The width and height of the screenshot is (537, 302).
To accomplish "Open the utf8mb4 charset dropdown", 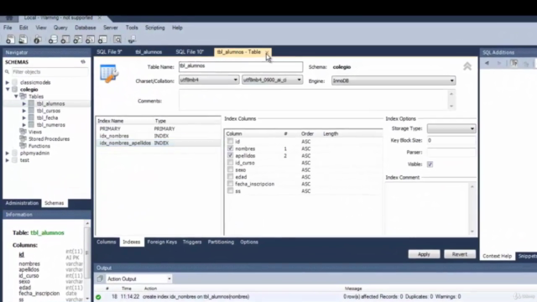I will [x=209, y=80].
